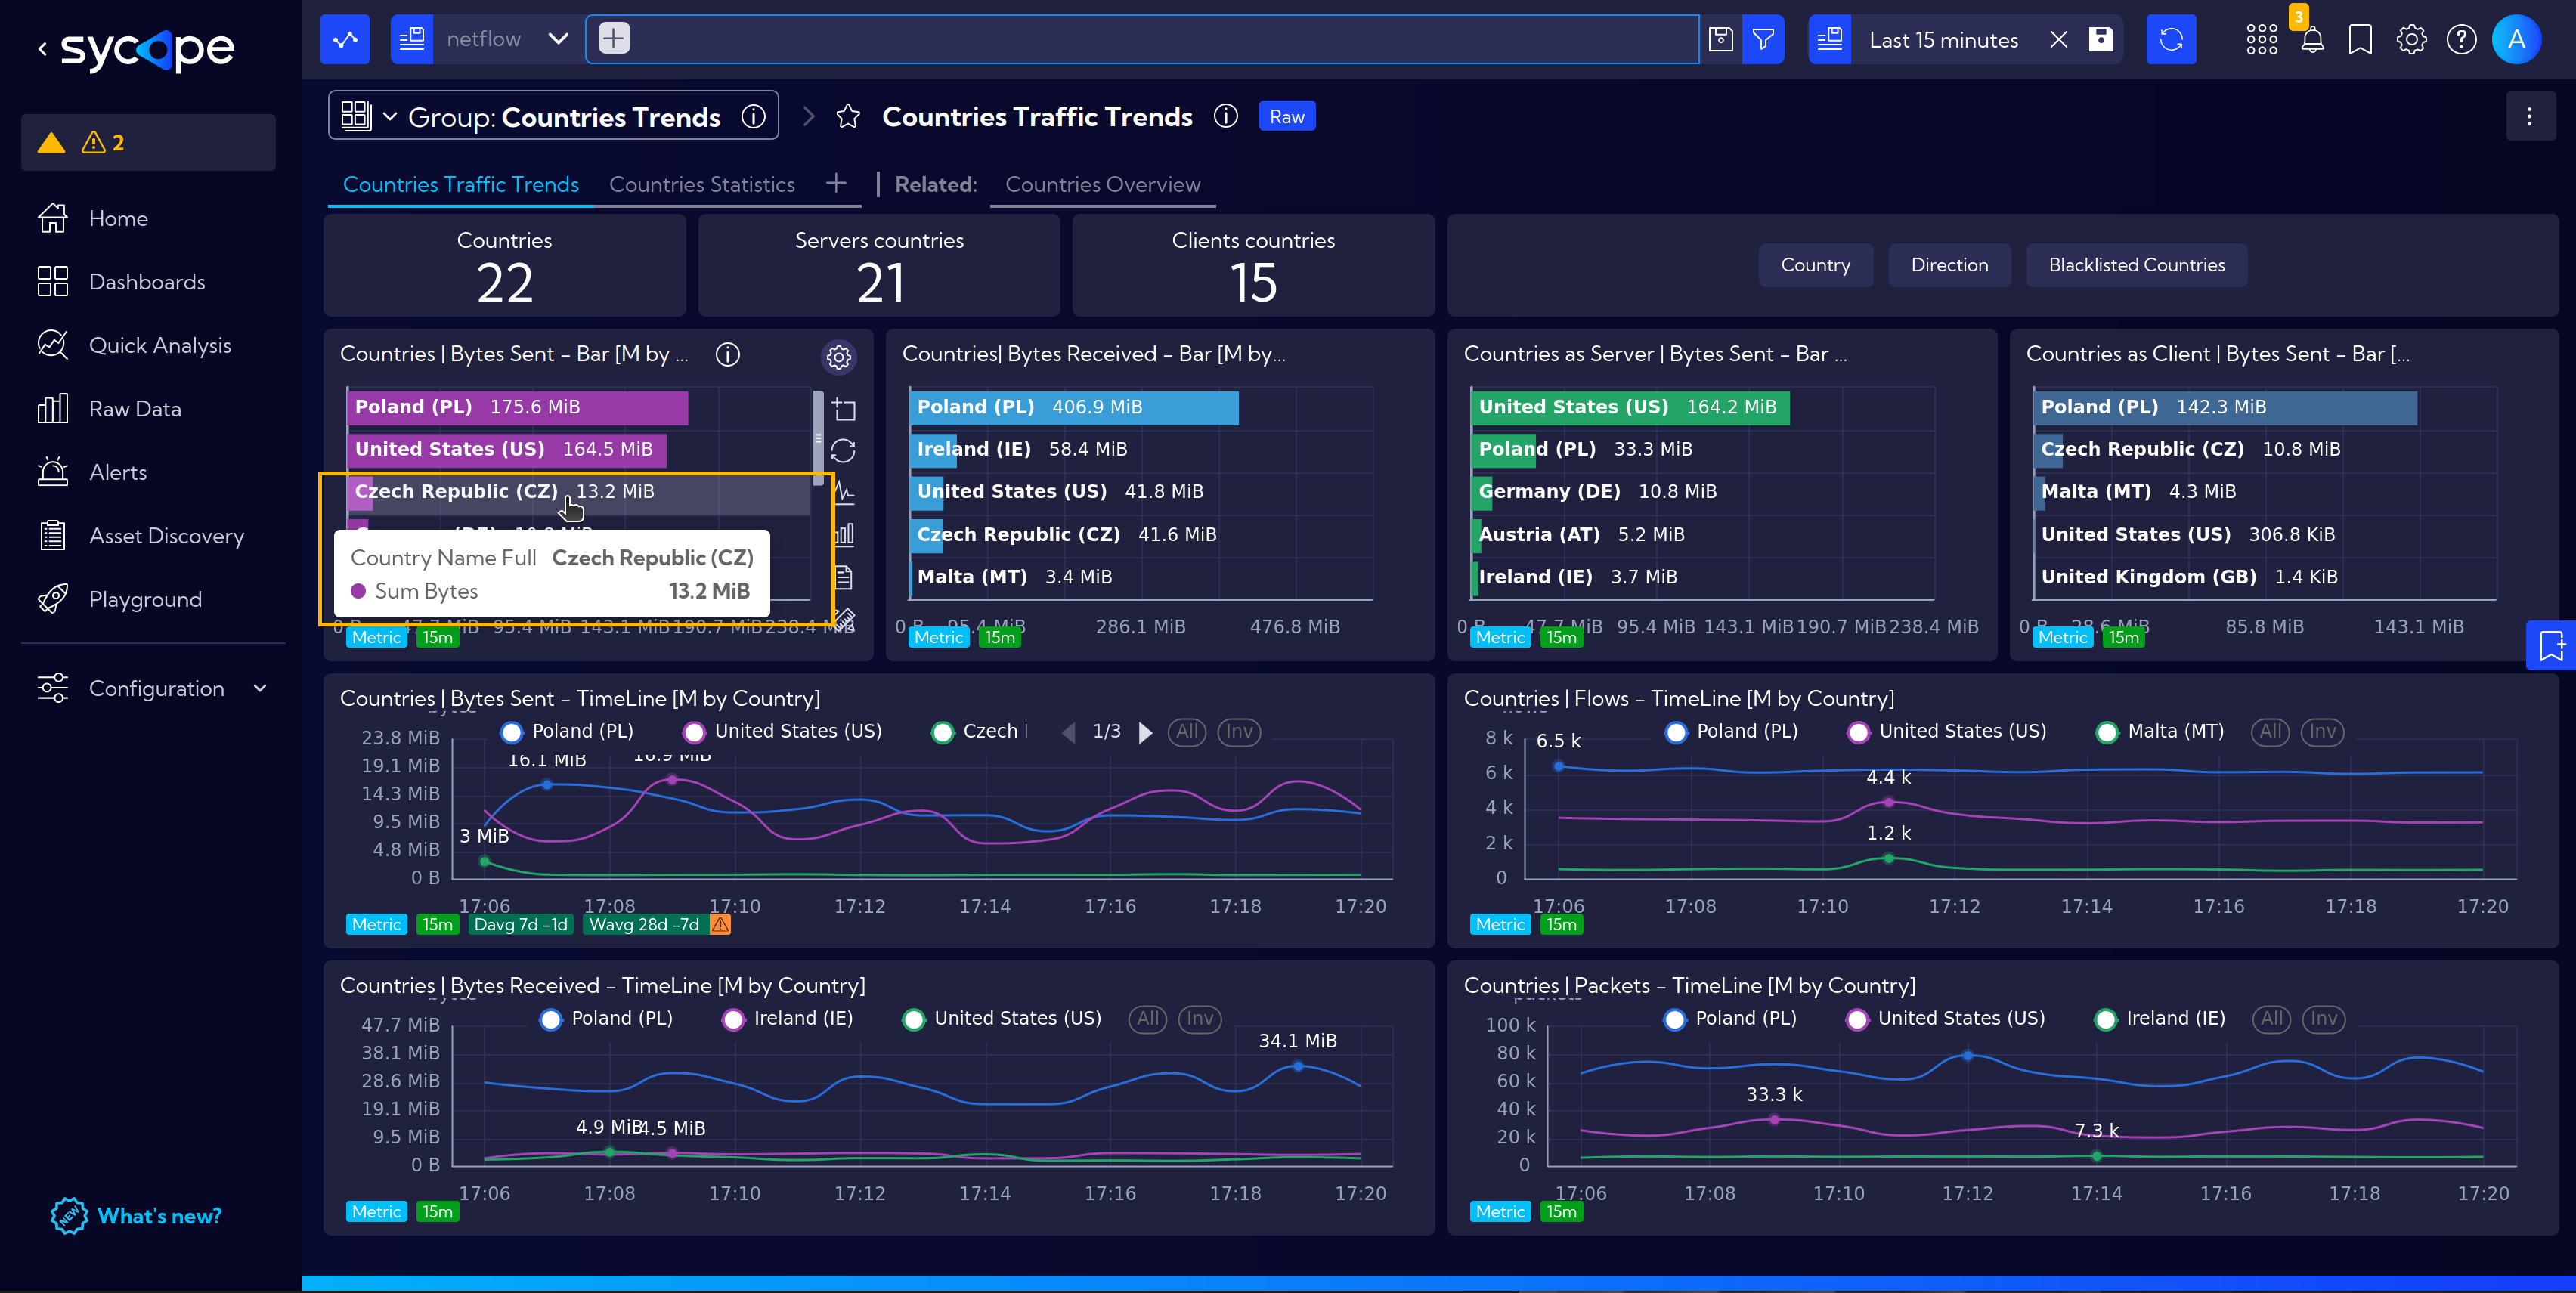Toggle Poland series in Bytes Sent timeline

point(567,731)
